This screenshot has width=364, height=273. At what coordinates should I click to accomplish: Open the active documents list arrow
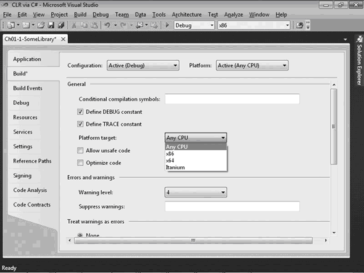tap(345, 40)
